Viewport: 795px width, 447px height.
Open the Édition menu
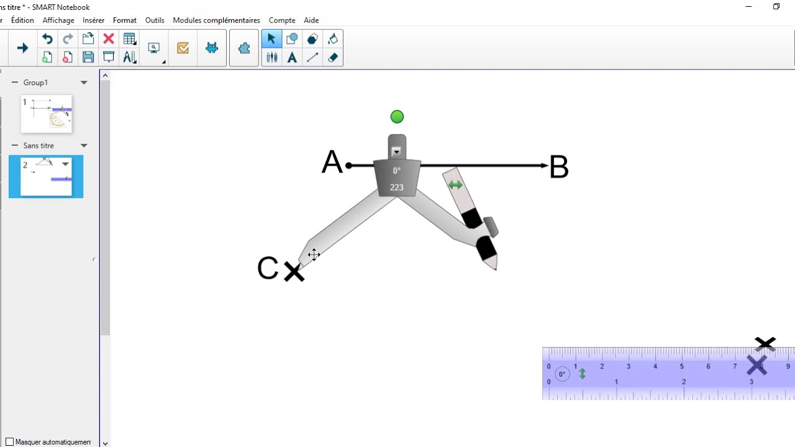tap(22, 20)
